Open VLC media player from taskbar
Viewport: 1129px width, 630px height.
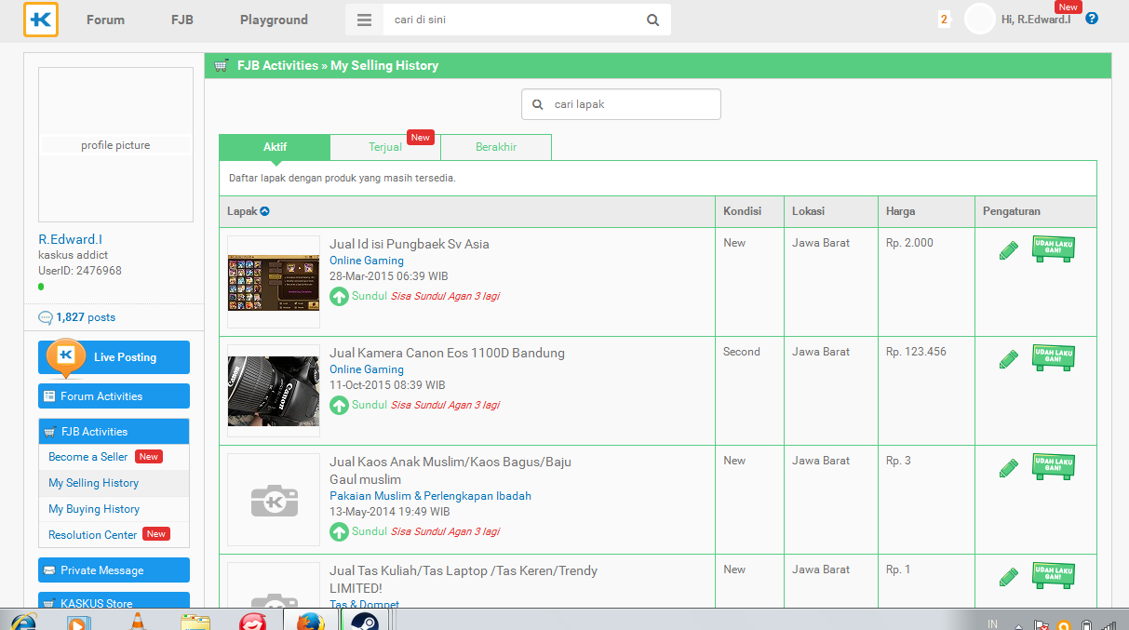pos(137,622)
